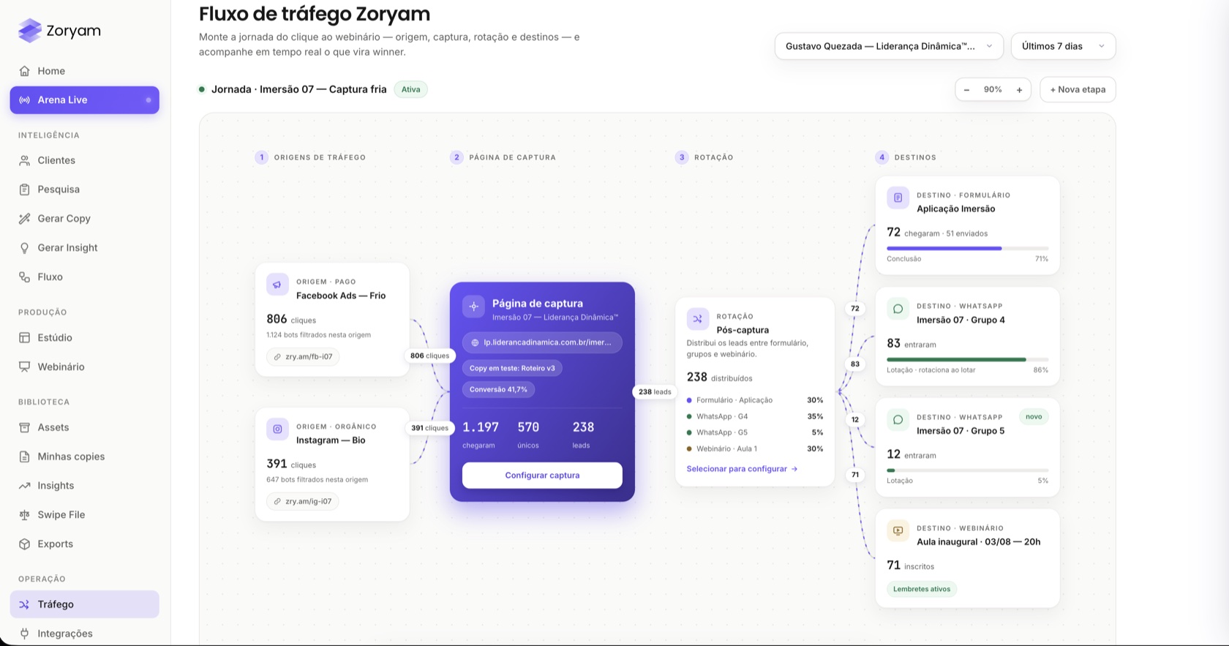The height and width of the screenshot is (646, 1229).
Task: Click the Webinário · Aula 1 brown dot
Action: pyautogui.click(x=689, y=448)
